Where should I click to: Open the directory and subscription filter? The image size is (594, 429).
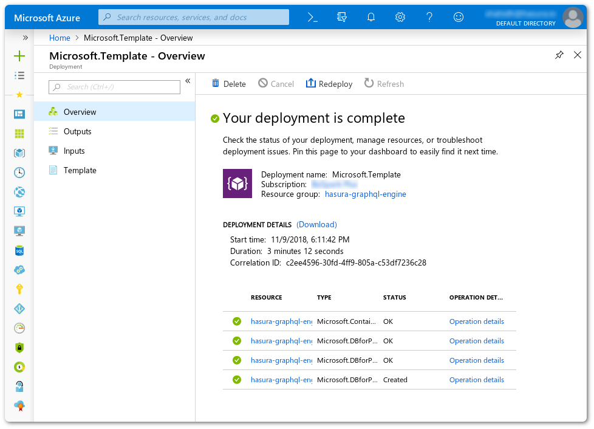click(342, 17)
